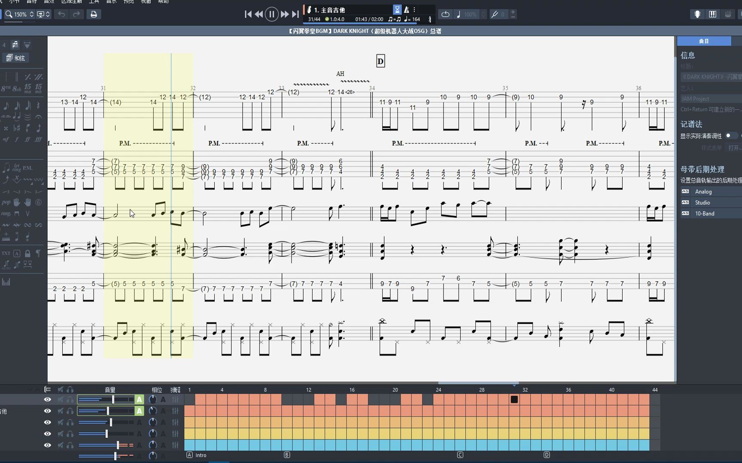Select the simple repeat sign tool
The height and width of the screenshot is (463, 742).
point(27,77)
